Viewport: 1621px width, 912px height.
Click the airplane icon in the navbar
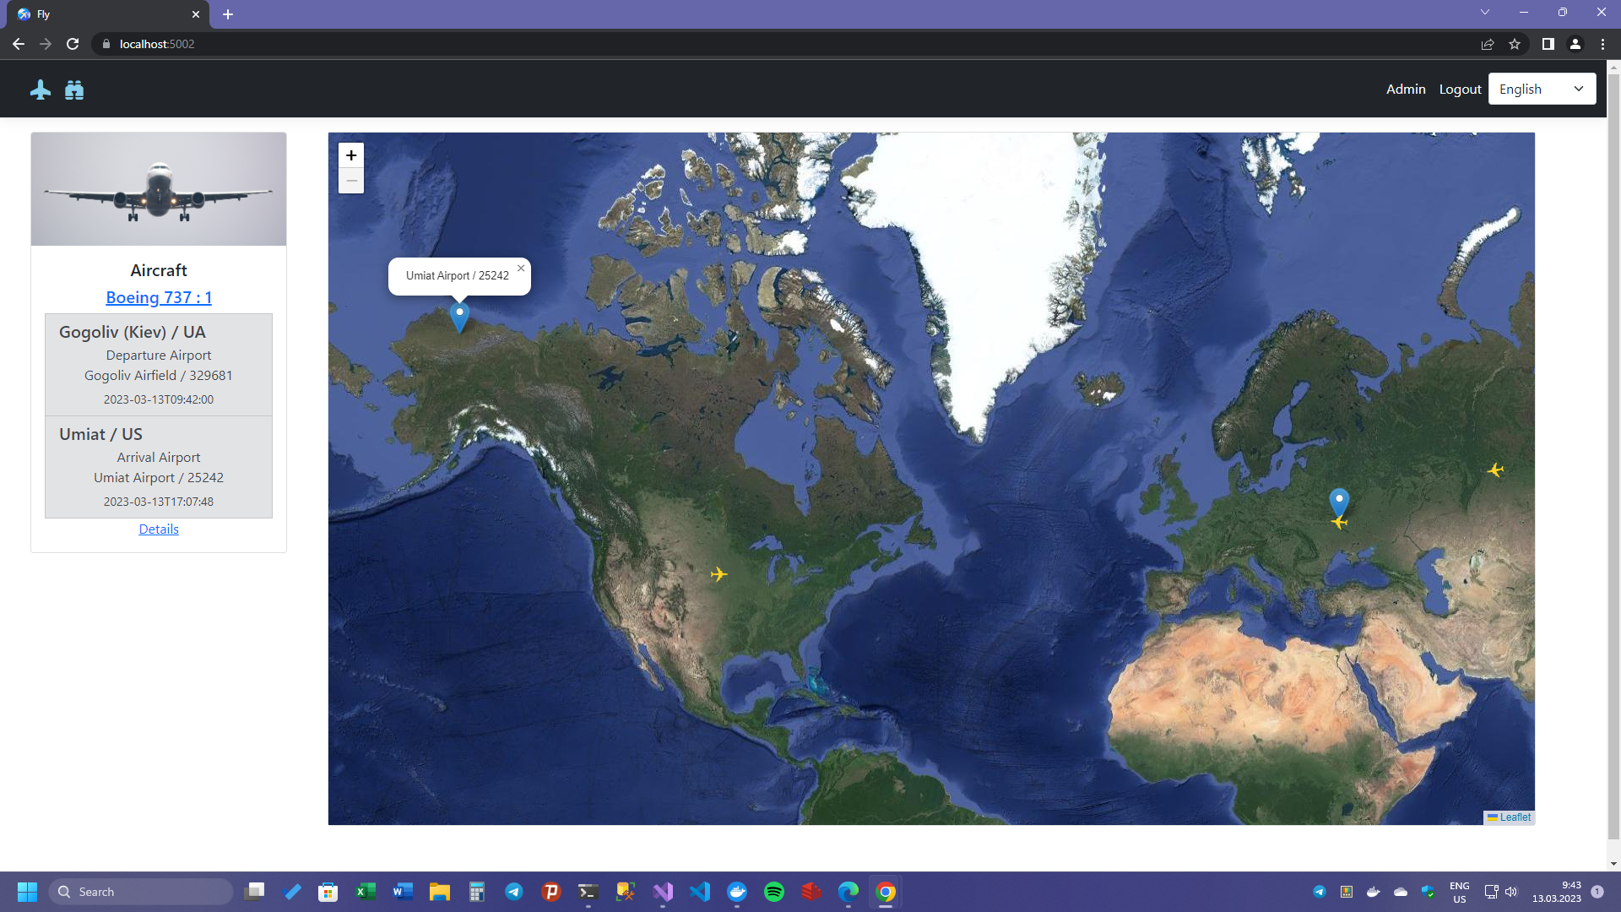pyautogui.click(x=40, y=90)
